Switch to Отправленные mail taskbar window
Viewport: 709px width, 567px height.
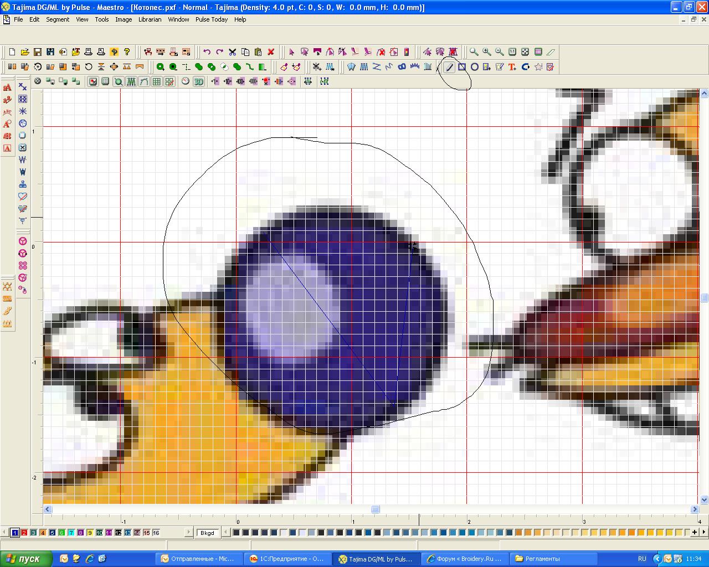coord(199,559)
